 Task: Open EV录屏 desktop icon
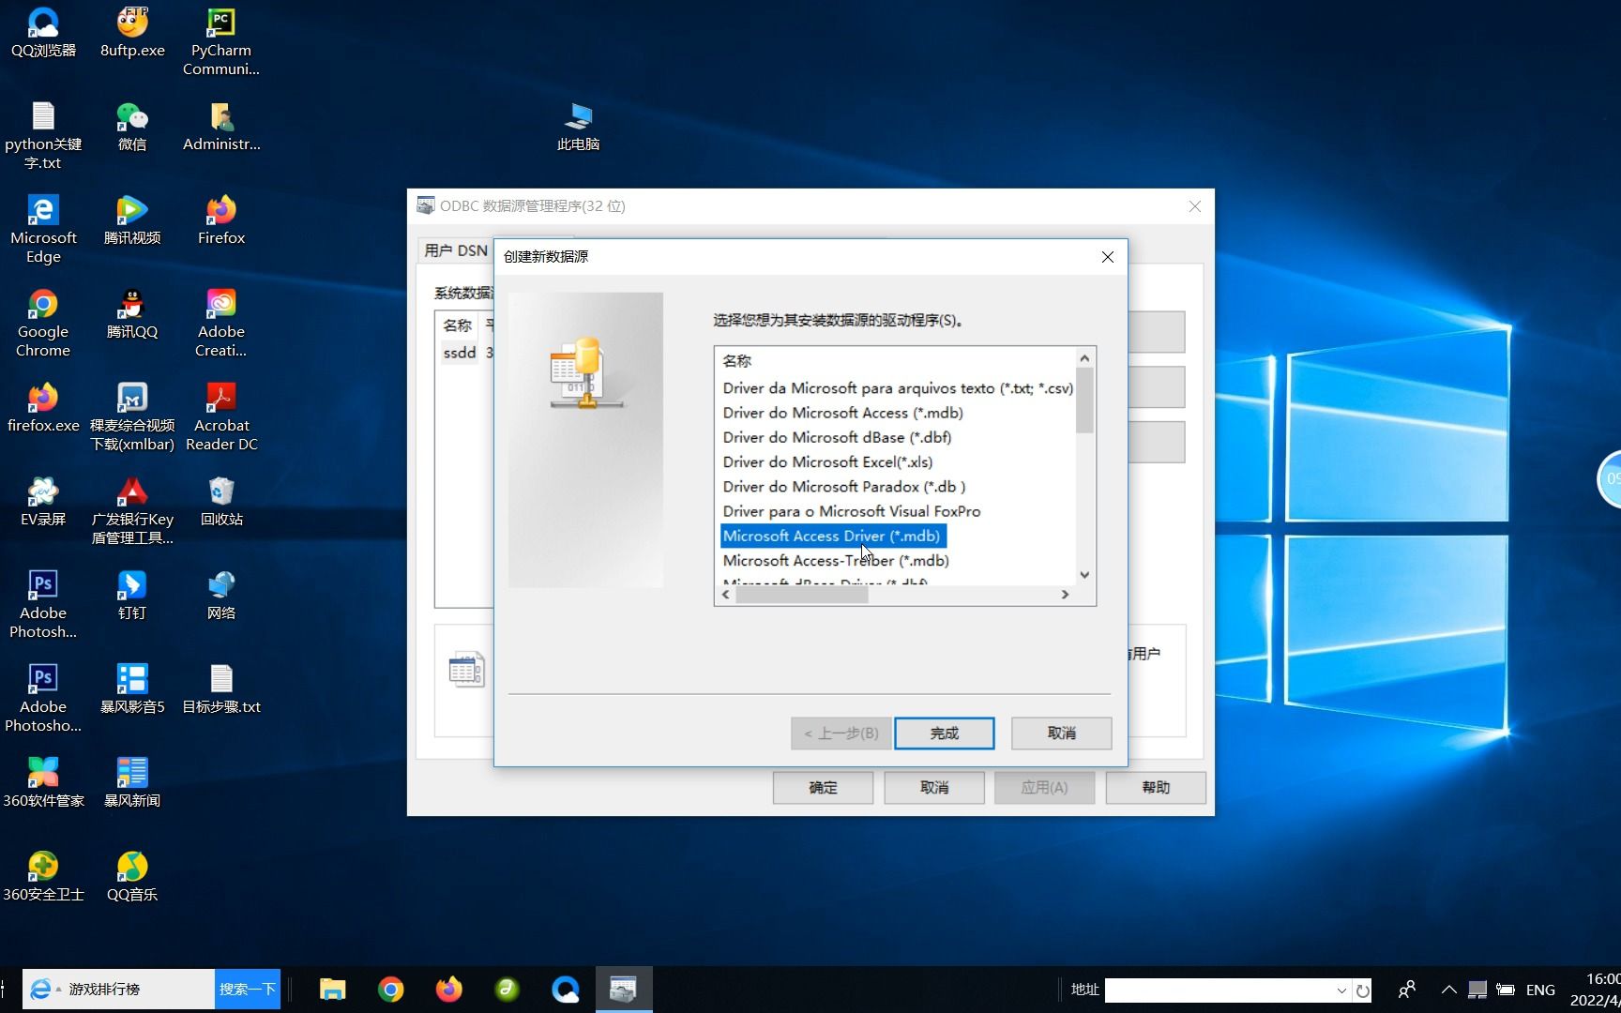(x=43, y=501)
